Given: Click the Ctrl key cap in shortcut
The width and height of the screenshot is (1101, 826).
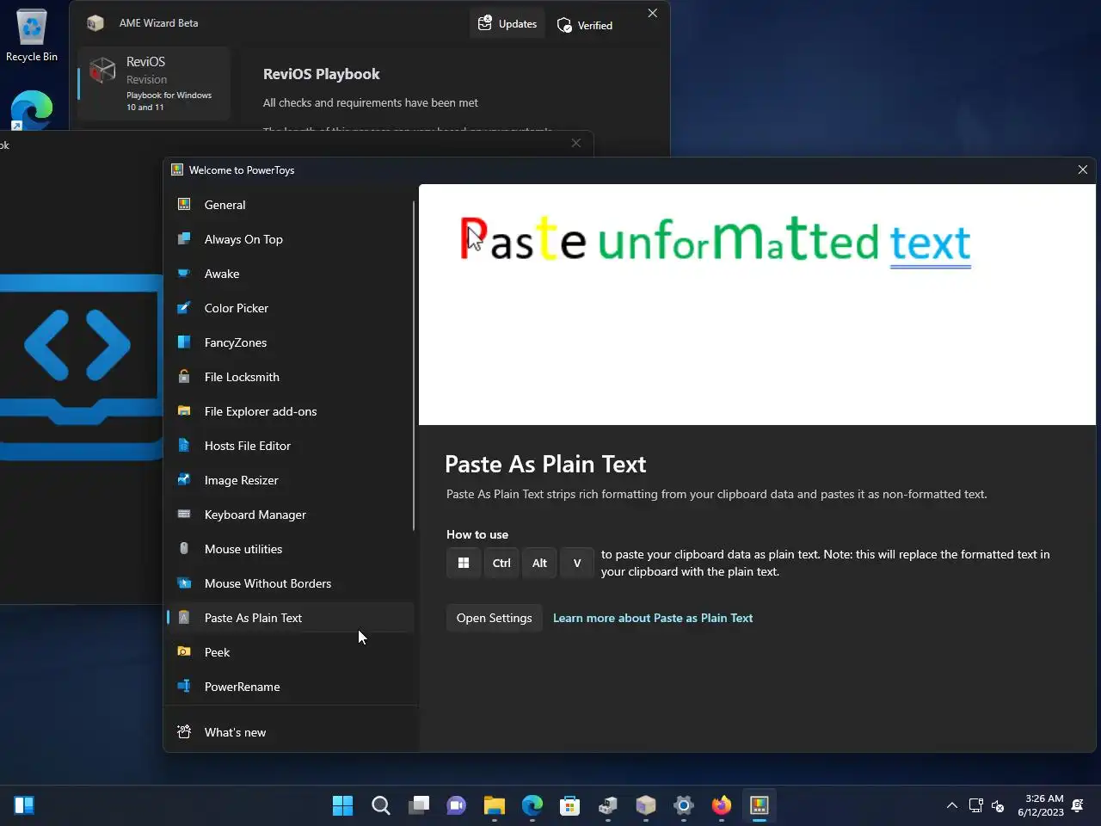Looking at the screenshot, I should click(501, 563).
